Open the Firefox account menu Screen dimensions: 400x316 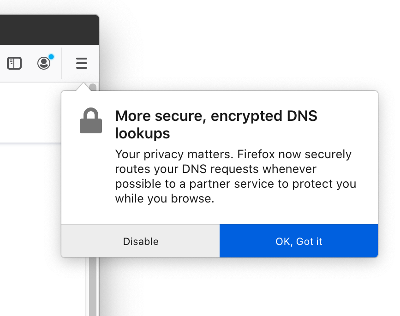pyautogui.click(x=44, y=63)
